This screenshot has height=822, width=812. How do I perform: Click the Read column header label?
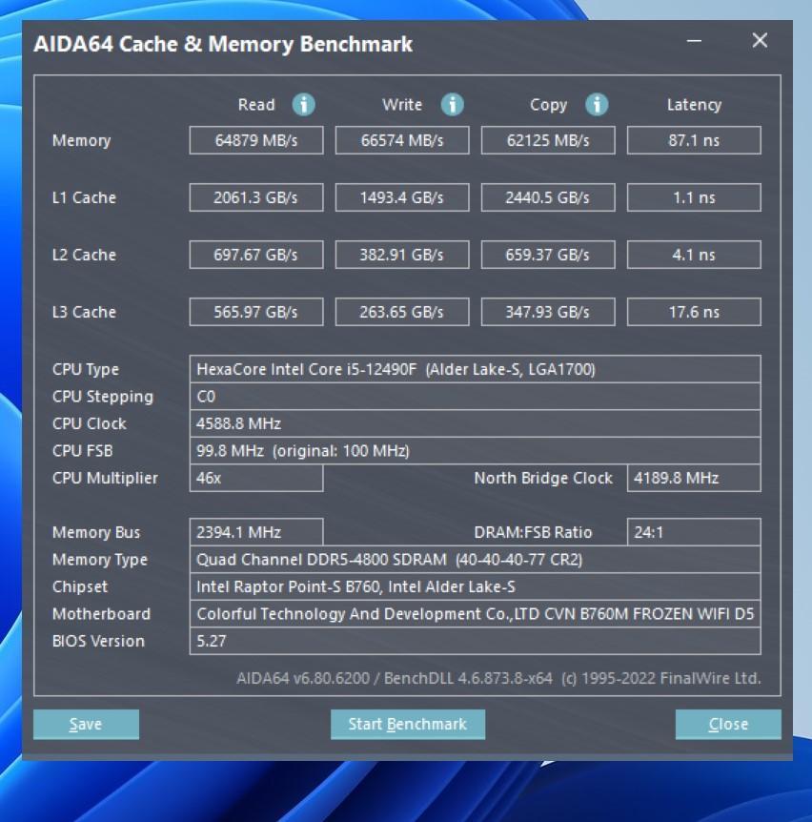(x=256, y=105)
